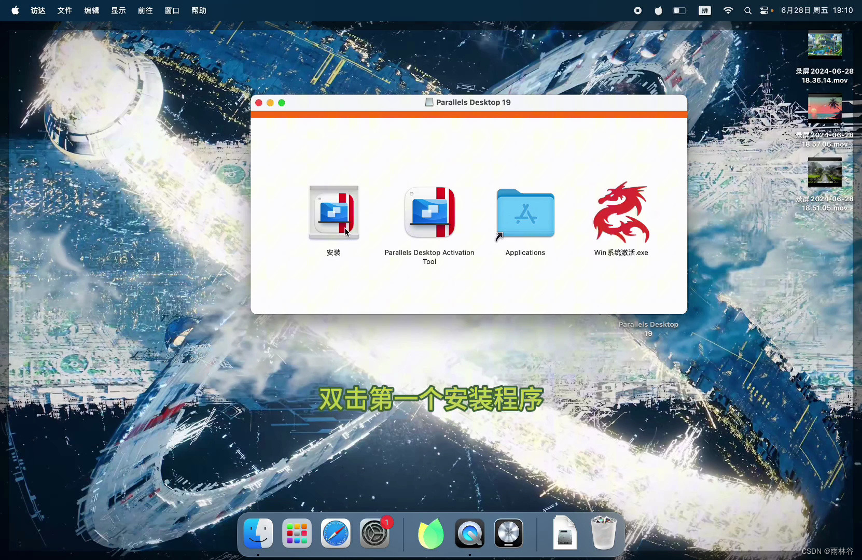Zoom the Parallels Desktop 19 window
This screenshot has height=560, width=862.
(x=282, y=103)
